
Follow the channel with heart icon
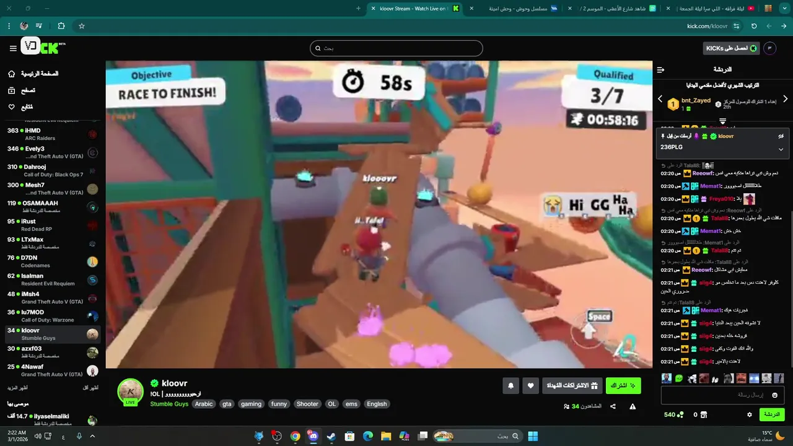[x=531, y=385]
